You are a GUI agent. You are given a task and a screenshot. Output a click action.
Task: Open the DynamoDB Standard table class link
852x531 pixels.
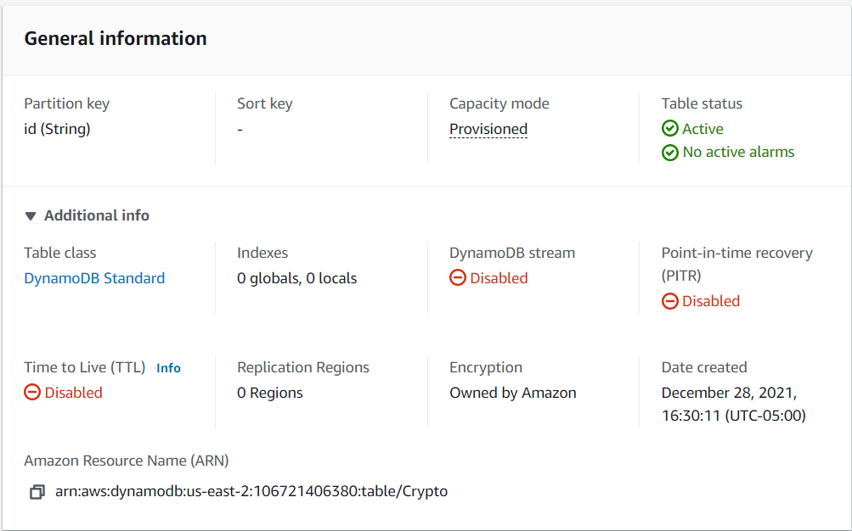coord(93,277)
